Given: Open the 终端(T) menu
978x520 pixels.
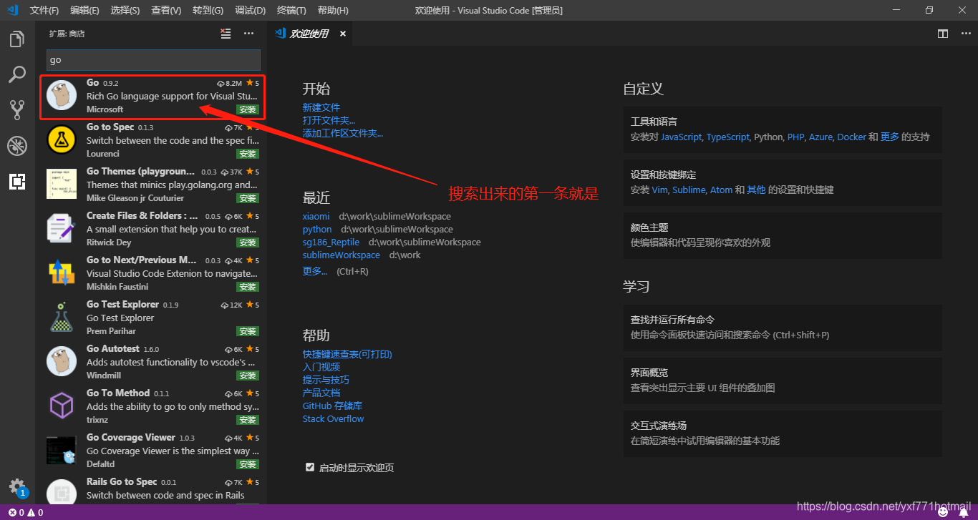Looking at the screenshot, I should coord(291,10).
